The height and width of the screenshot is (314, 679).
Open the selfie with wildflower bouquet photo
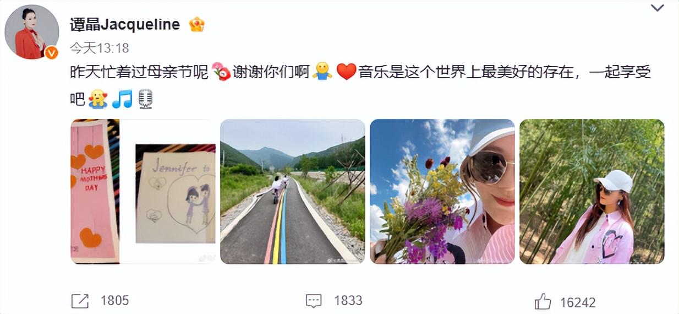point(442,192)
